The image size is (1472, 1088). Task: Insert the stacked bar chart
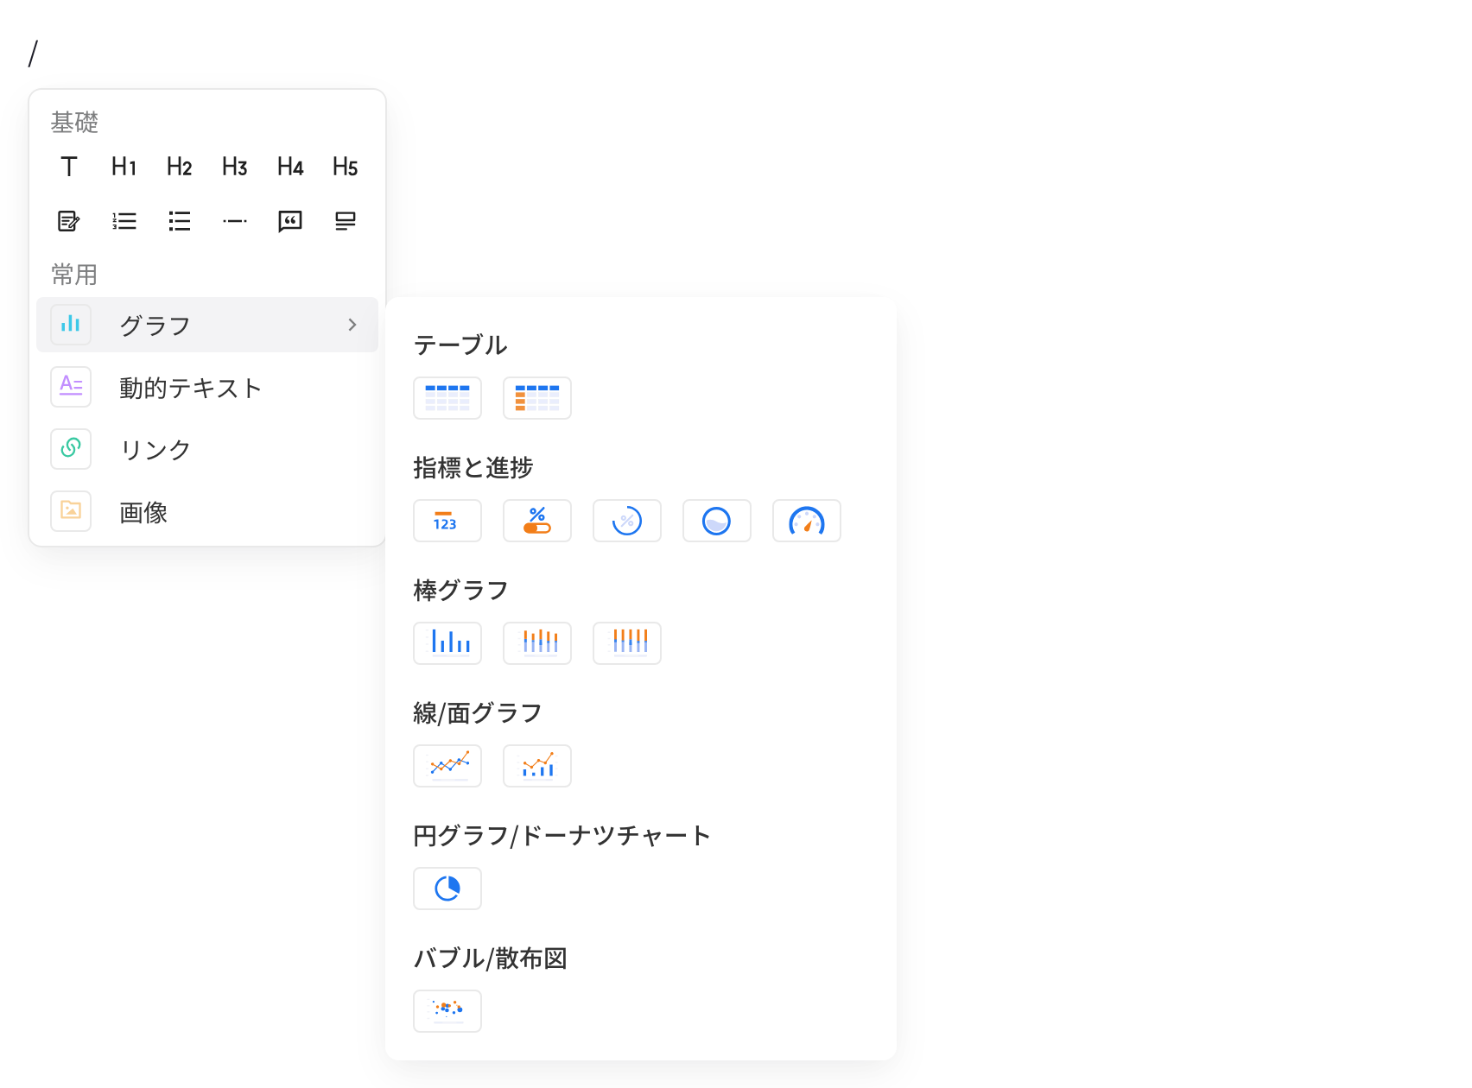coord(537,643)
